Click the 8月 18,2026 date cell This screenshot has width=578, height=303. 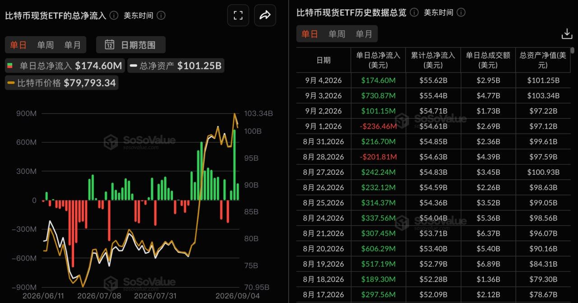coord(323,280)
